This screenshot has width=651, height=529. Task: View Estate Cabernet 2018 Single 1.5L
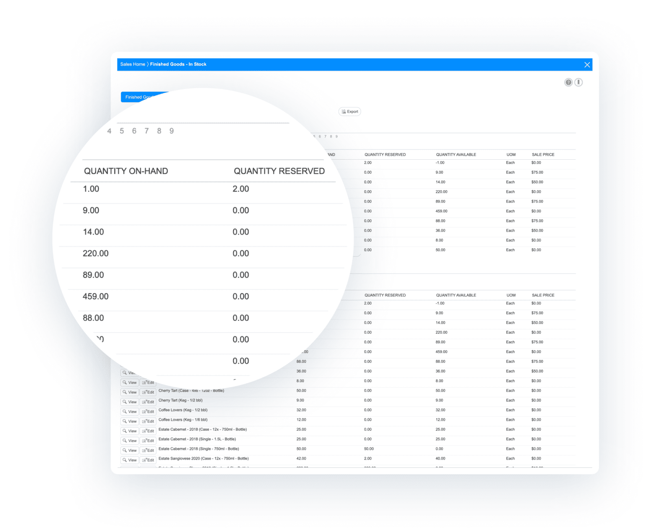pos(130,441)
